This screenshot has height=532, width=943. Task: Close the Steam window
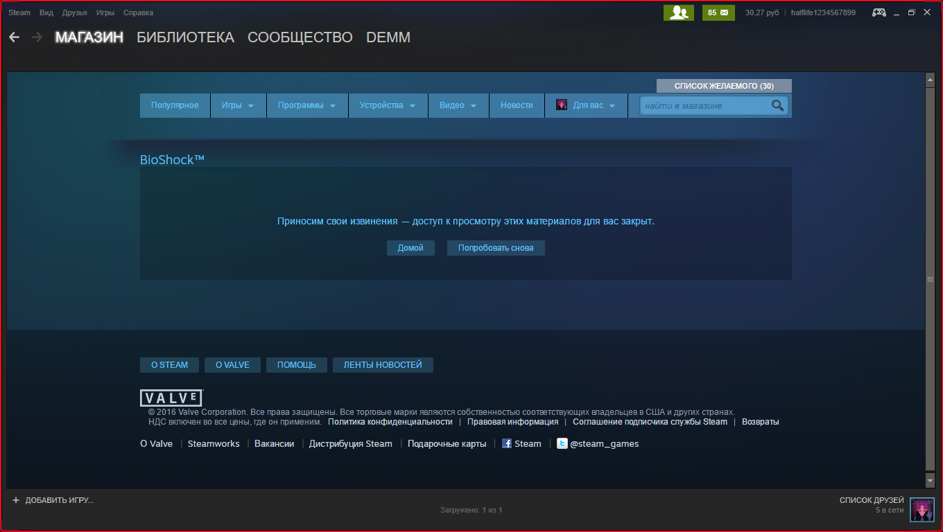tap(927, 12)
